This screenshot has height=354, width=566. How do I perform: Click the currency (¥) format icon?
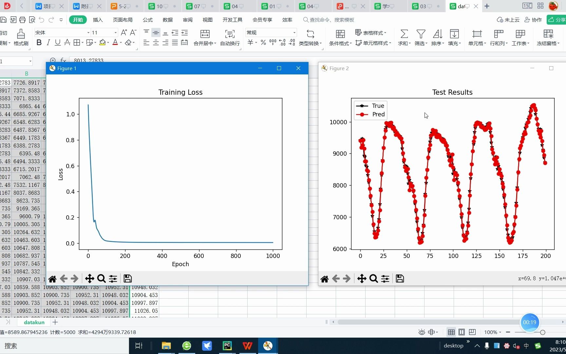tap(250, 43)
